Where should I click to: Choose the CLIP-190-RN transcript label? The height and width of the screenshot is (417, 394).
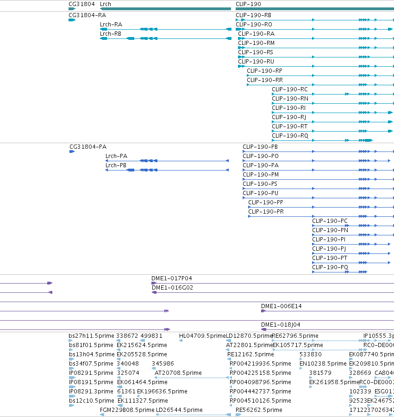[x=290, y=99]
